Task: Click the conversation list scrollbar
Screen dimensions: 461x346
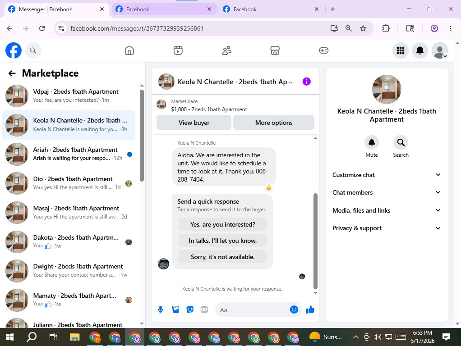Action: 142,135
